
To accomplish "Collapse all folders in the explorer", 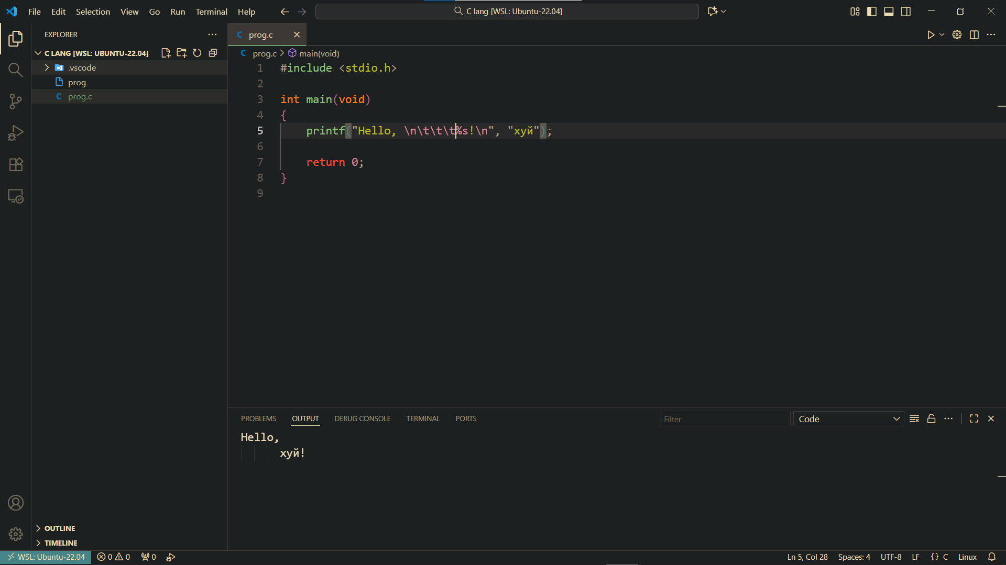I will pos(213,53).
